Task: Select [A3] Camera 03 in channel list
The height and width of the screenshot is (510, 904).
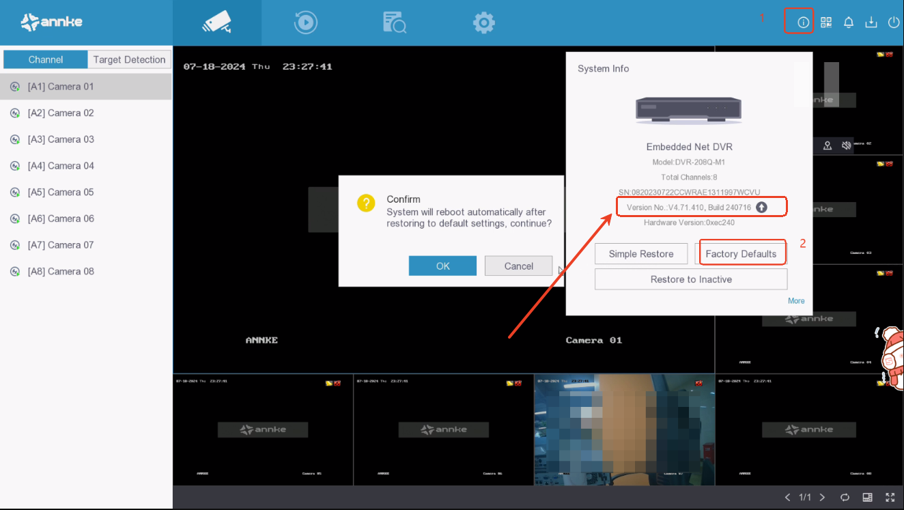Action: coord(61,139)
